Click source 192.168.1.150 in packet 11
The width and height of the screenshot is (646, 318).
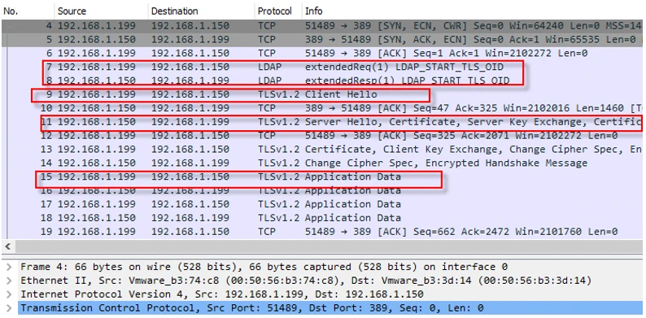point(96,122)
